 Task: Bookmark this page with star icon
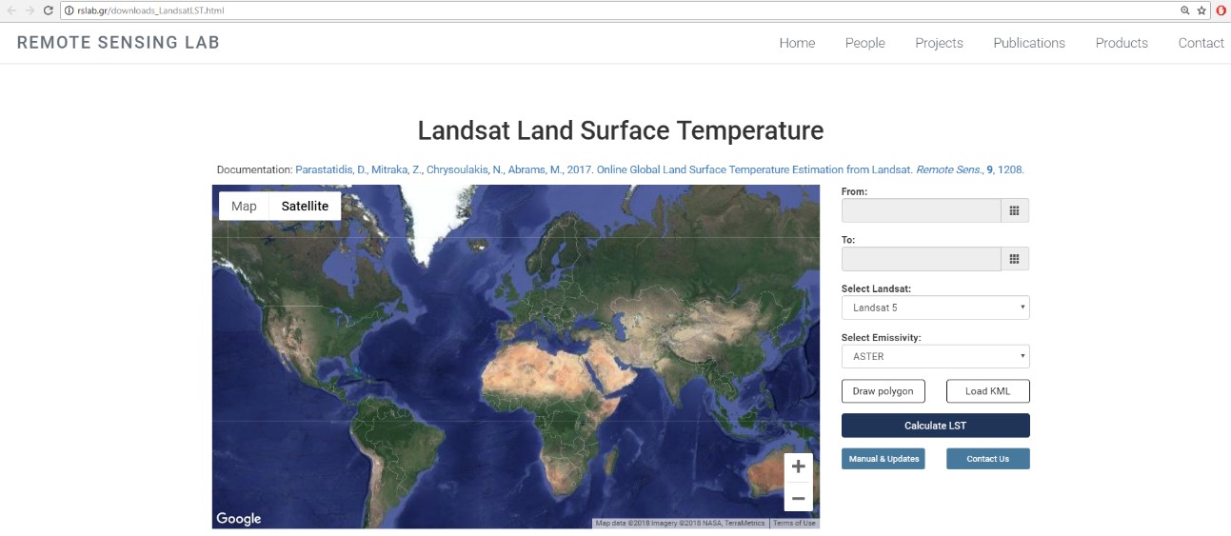point(1201,10)
